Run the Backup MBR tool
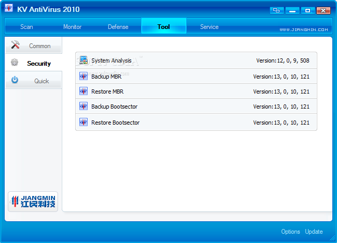Viewport: 337px width, 243px height. [x=196, y=77]
